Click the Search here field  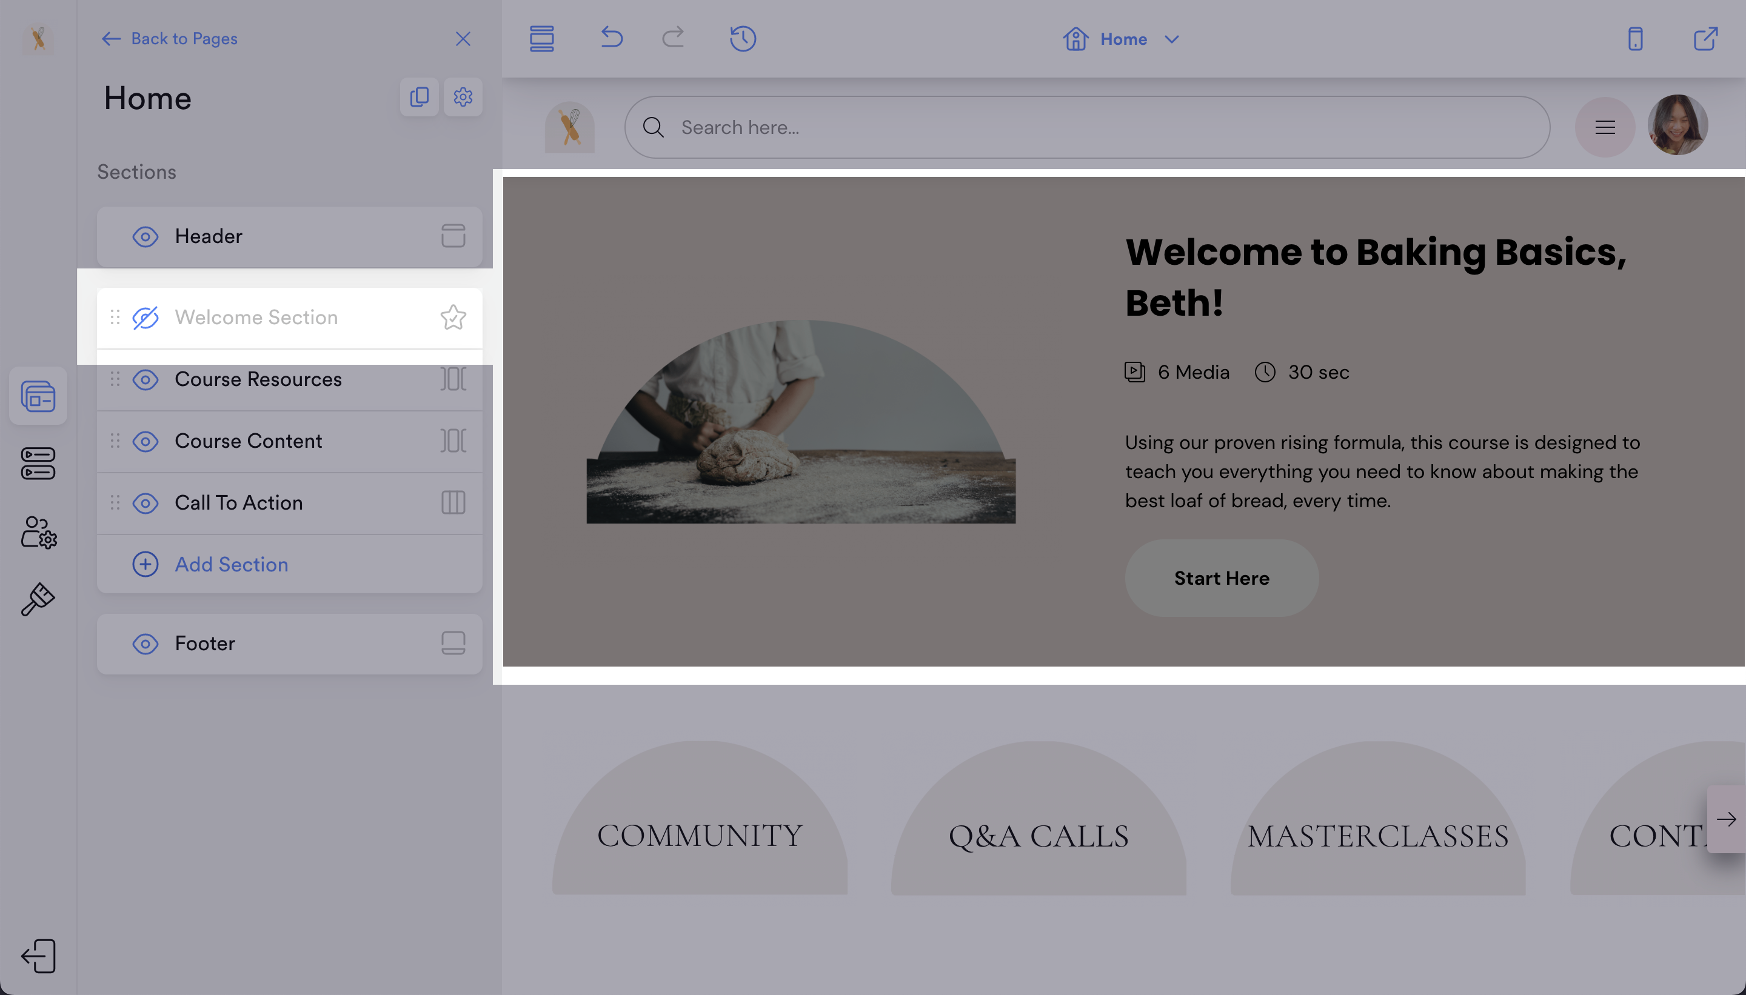tap(1087, 127)
